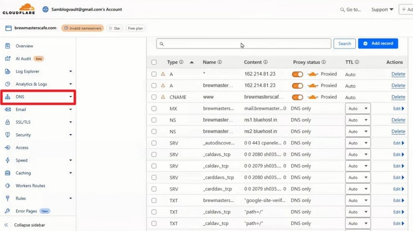
Task: Tick the checkbox for the CNAME www record
Action: [154, 97]
